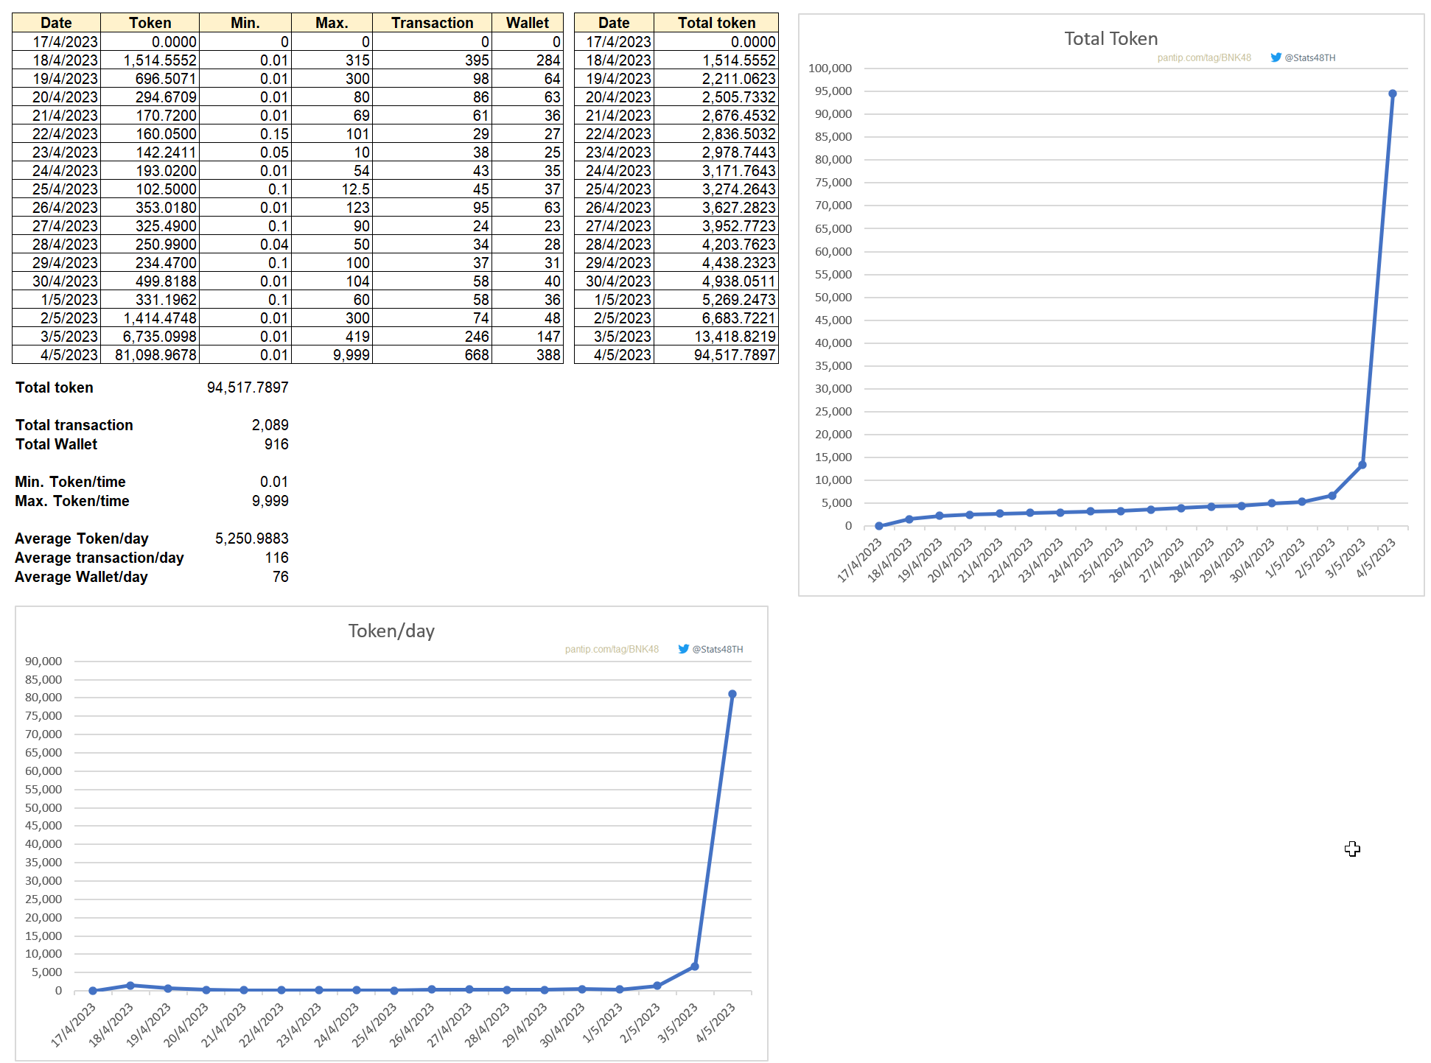Image resolution: width=1431 pixels, height=1063 pixels.
Task: Select transaction cell 246
Action: click(433, 336)
